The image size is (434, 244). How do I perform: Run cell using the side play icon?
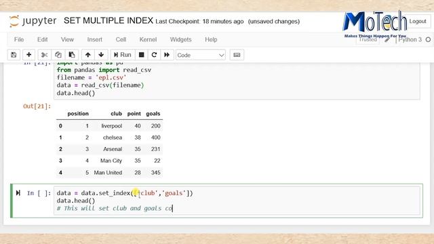pyautogui.click(x=18, y=192)
